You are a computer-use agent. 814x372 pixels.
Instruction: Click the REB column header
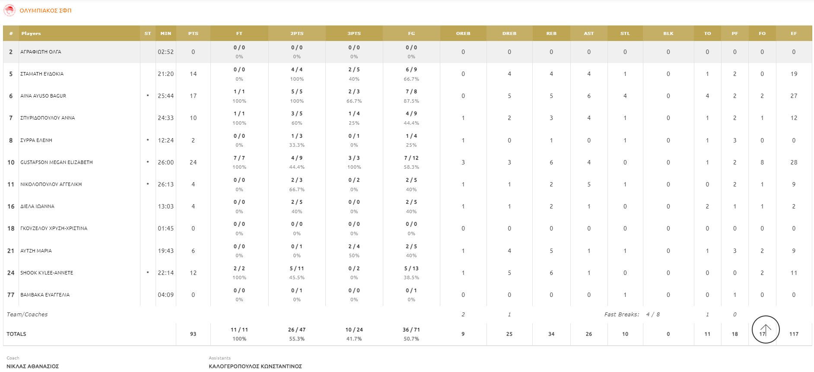point(551,33)
